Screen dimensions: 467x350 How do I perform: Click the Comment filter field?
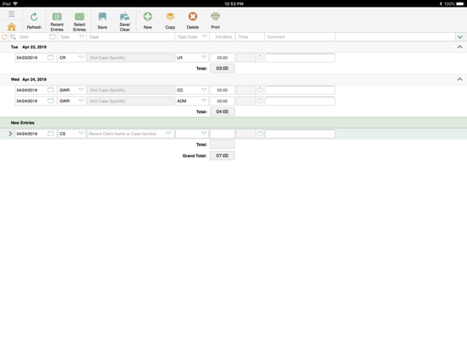(299, 37)
